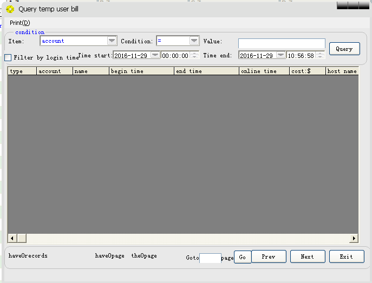Screen dimensions: 372x283
Task: Sort by the begin time column header
Action: pyautogui.click(x=142, y=71)
